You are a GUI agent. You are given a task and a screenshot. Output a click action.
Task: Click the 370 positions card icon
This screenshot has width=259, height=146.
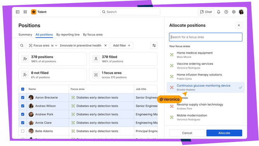(25, 59)
